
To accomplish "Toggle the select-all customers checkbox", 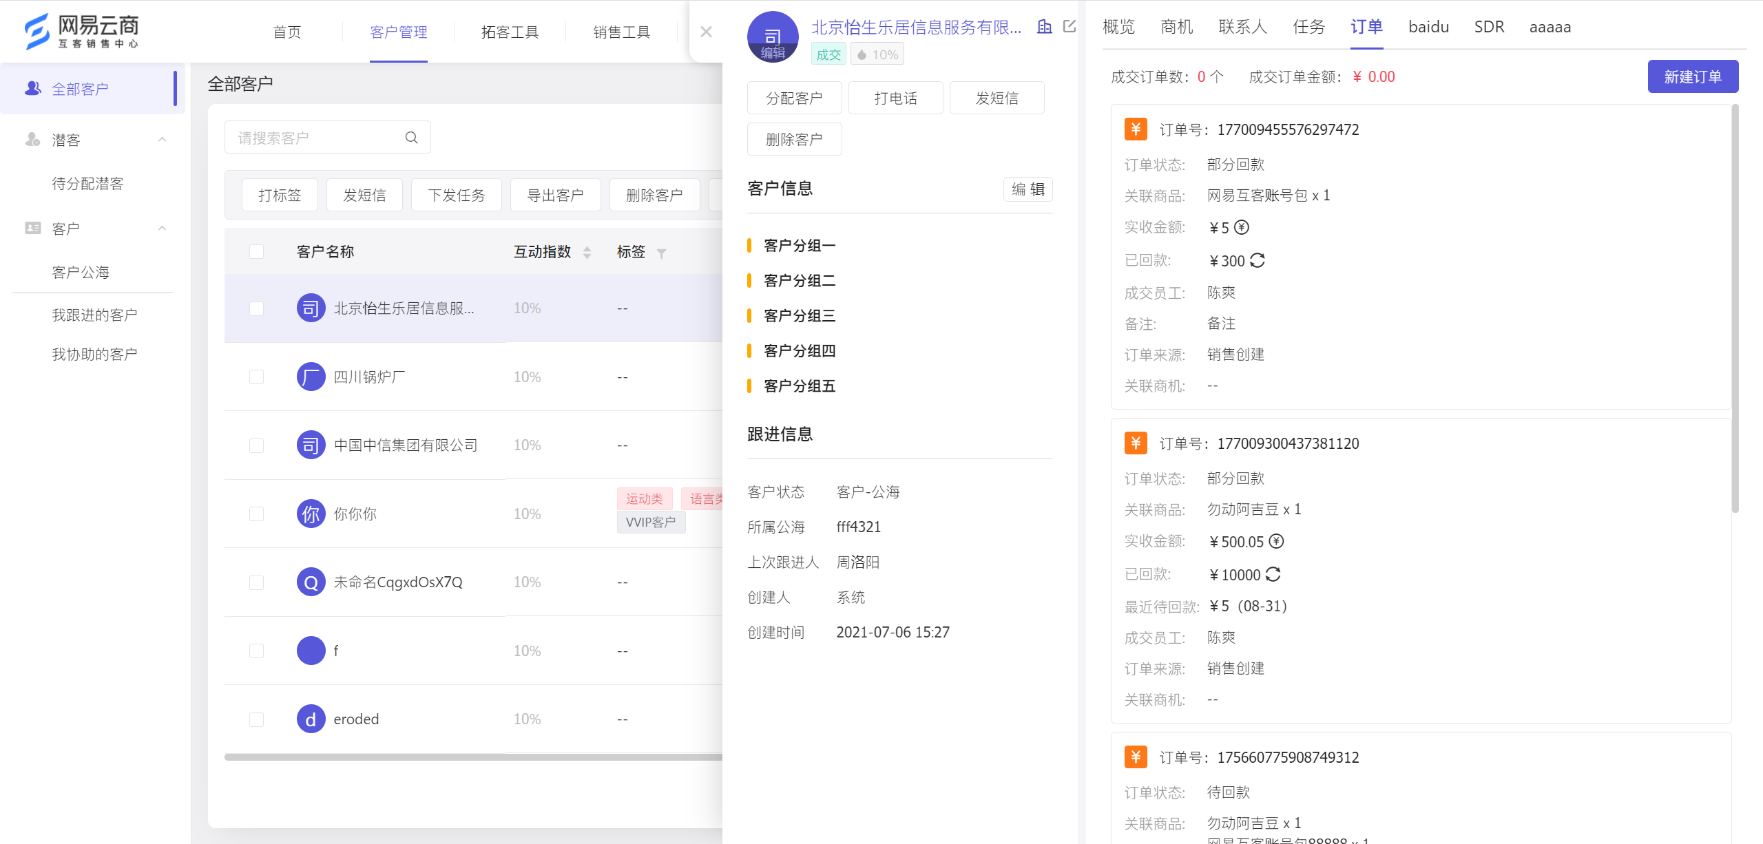I will click(256, 251).
